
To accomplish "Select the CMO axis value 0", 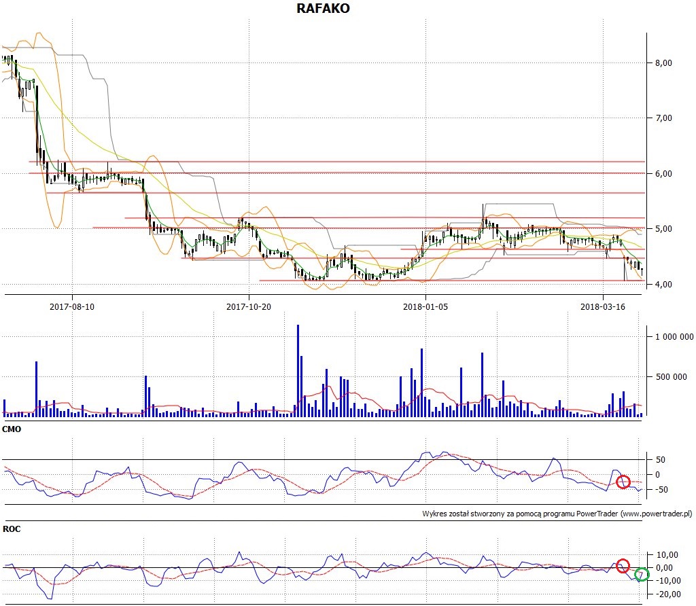I will click(657, 475).
